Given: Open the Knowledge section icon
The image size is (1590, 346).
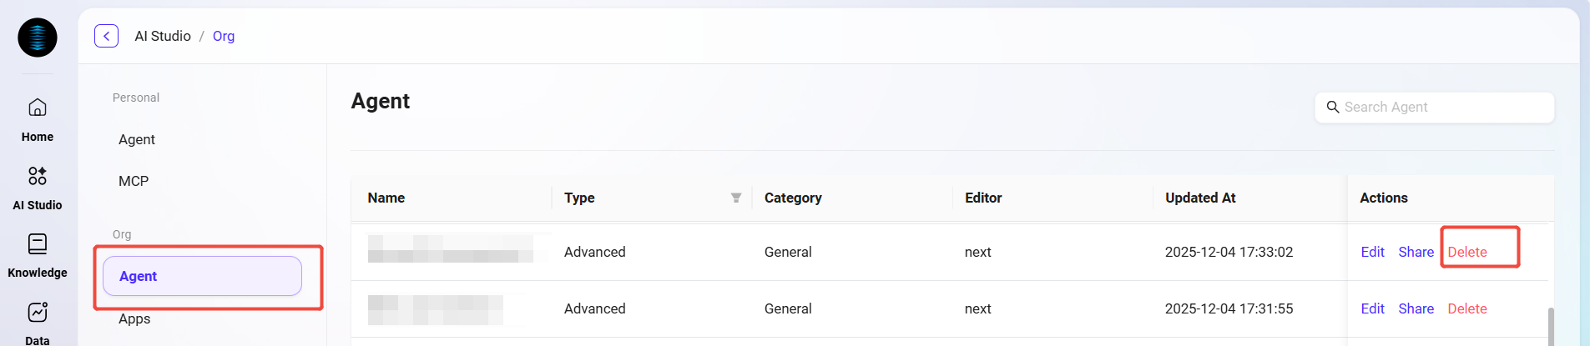Looking at the screenshot, I should pyautogui.click(x=38, y=243).
